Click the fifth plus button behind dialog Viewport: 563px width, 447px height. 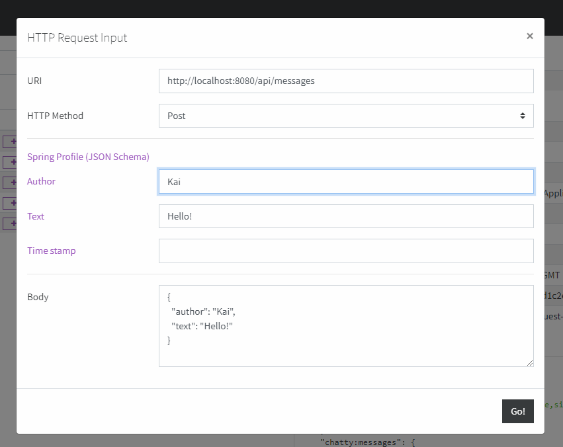click(11, 223)
